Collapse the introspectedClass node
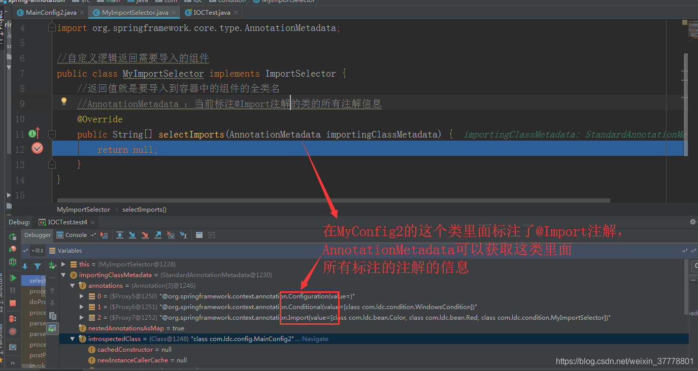 [x=73, y=339]
